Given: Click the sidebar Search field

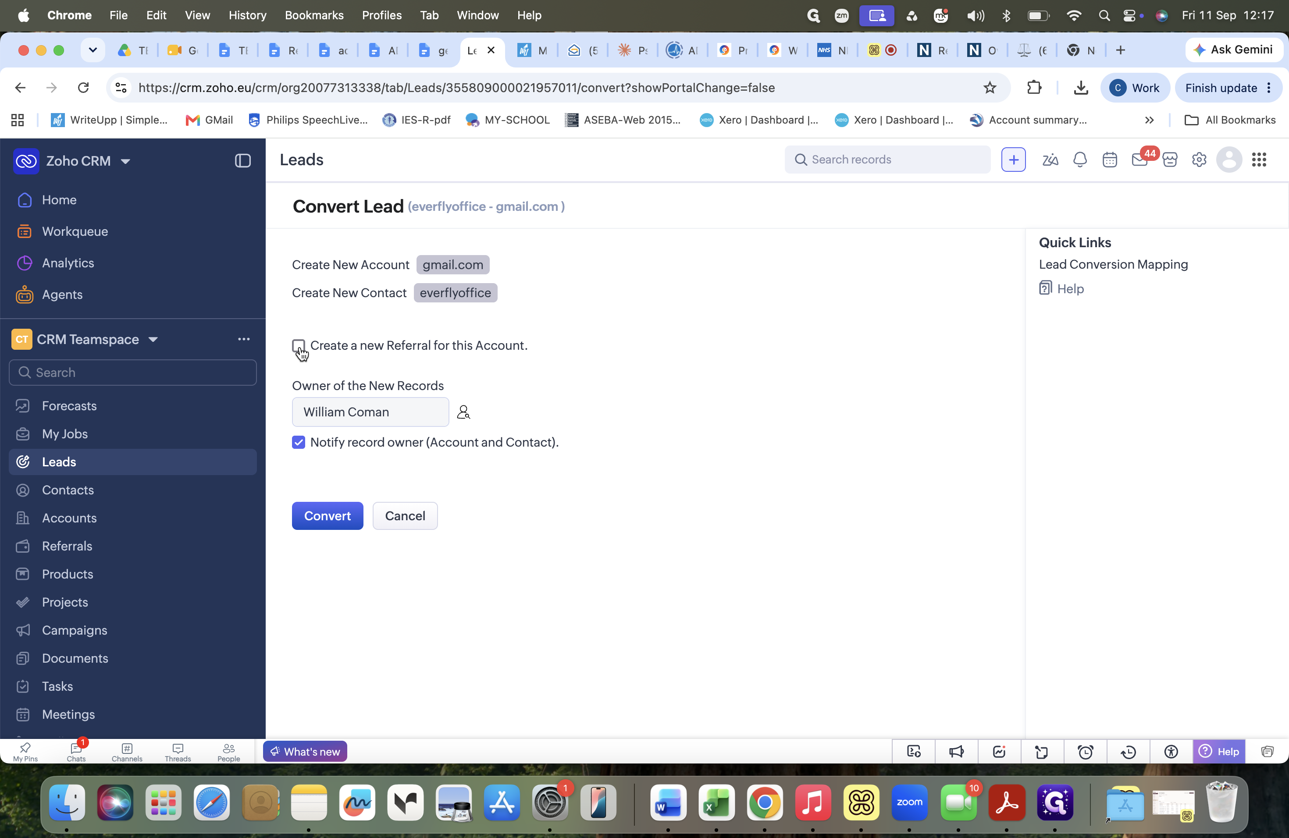Looking at the screenshot, I should click(133, 373).
